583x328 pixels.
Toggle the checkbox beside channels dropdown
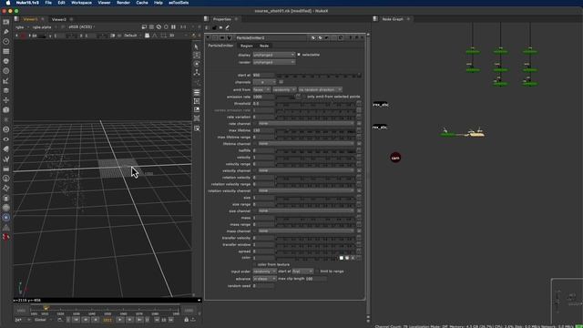point(281,82)
